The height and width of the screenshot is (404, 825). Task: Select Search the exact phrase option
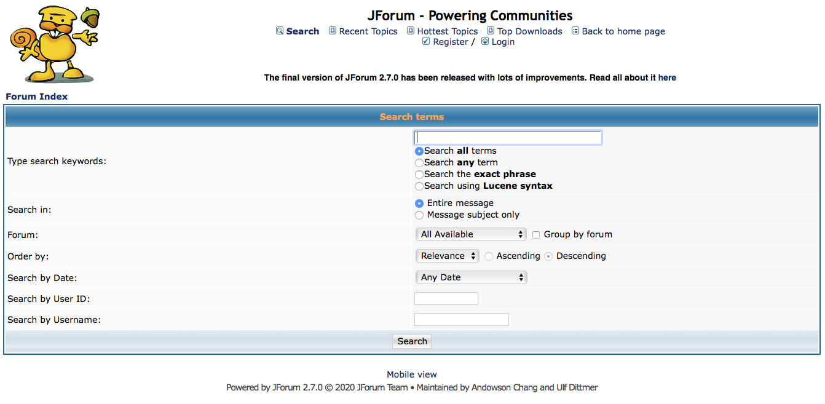pos(419,175)
